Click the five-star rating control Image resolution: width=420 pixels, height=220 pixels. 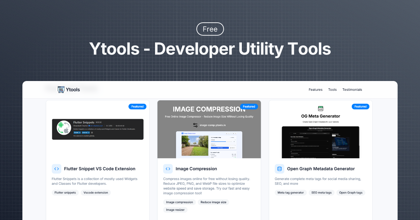120,126
